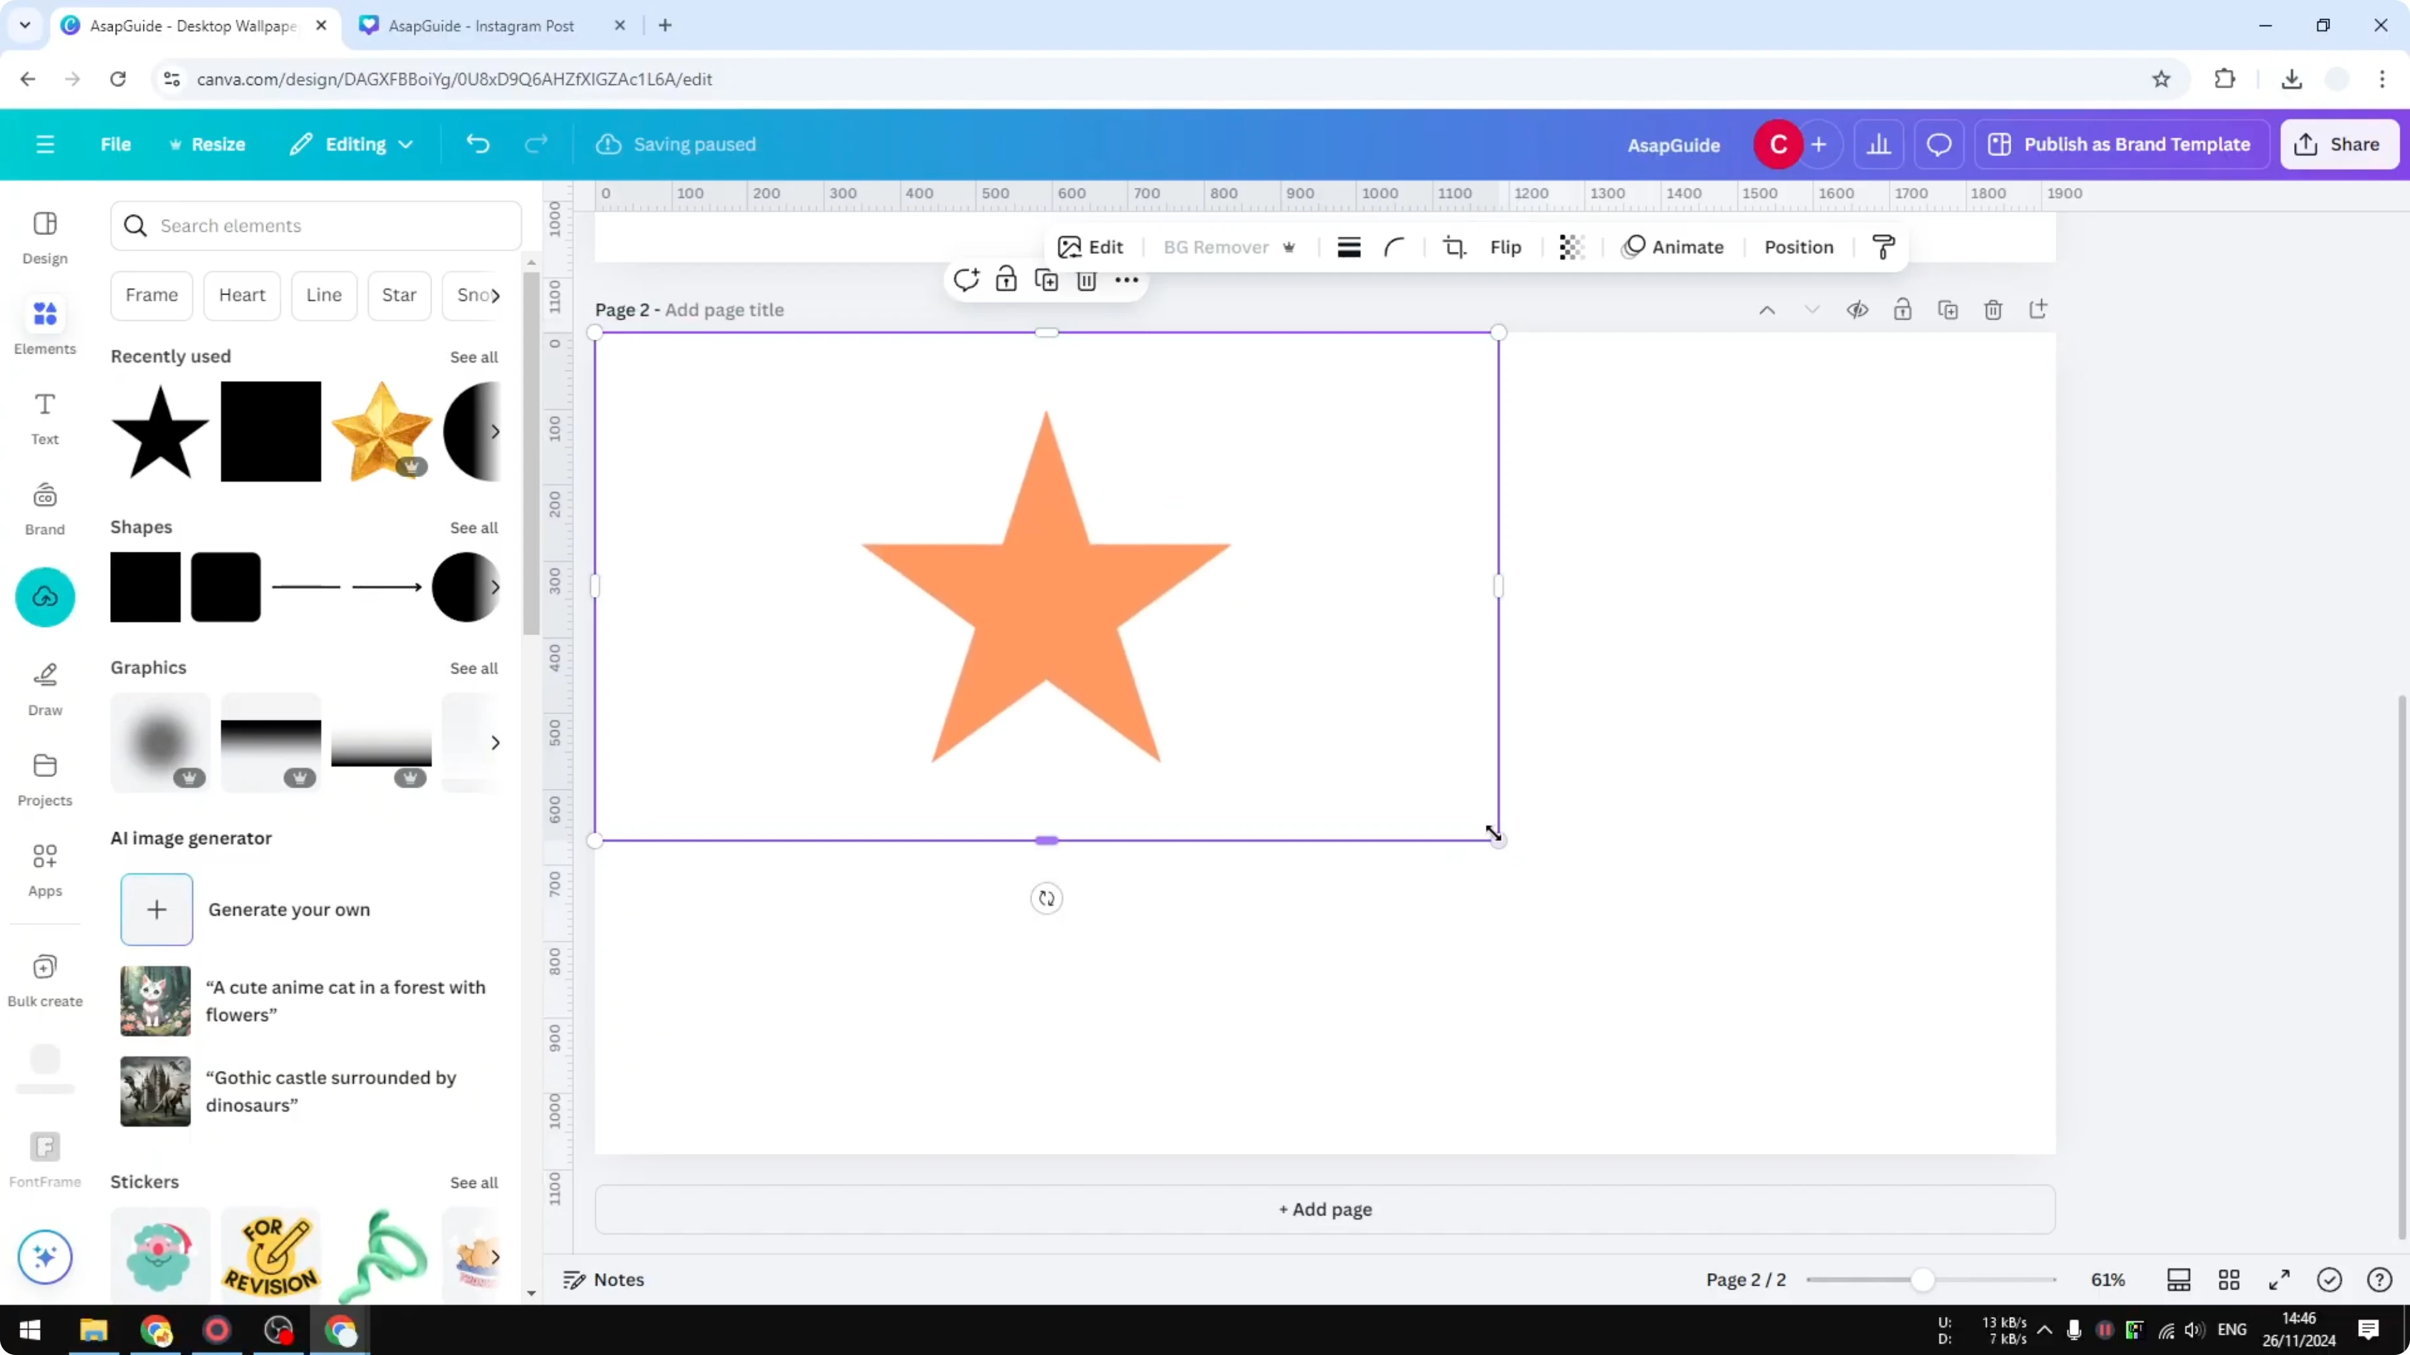Open the Projects panel
This screenshot has height=1355, width=2410.
44,779
